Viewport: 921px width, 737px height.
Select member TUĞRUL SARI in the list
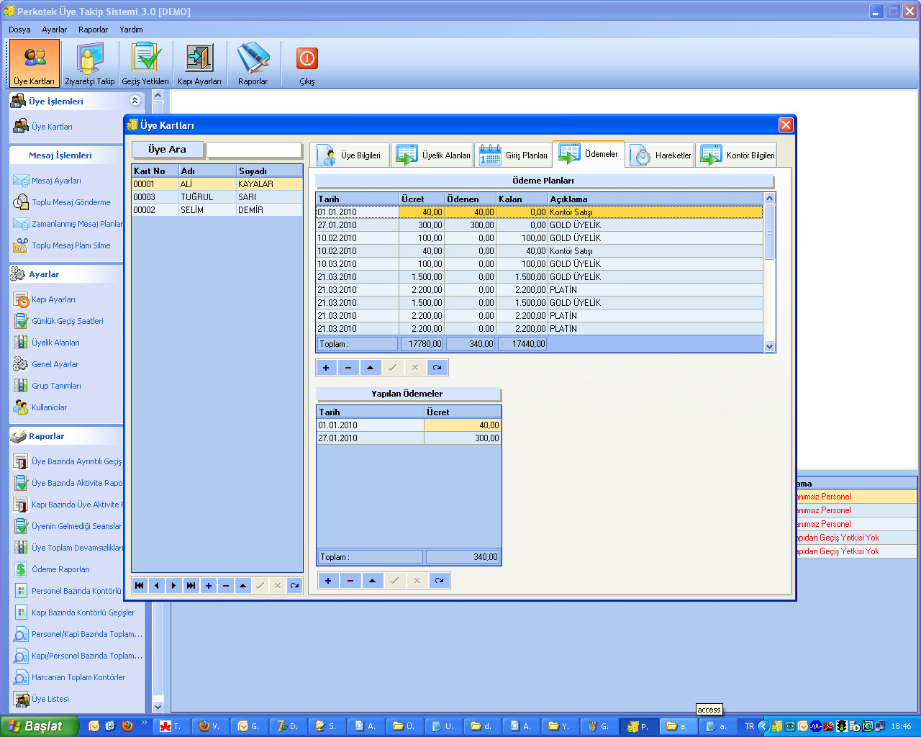pos(216,197)
